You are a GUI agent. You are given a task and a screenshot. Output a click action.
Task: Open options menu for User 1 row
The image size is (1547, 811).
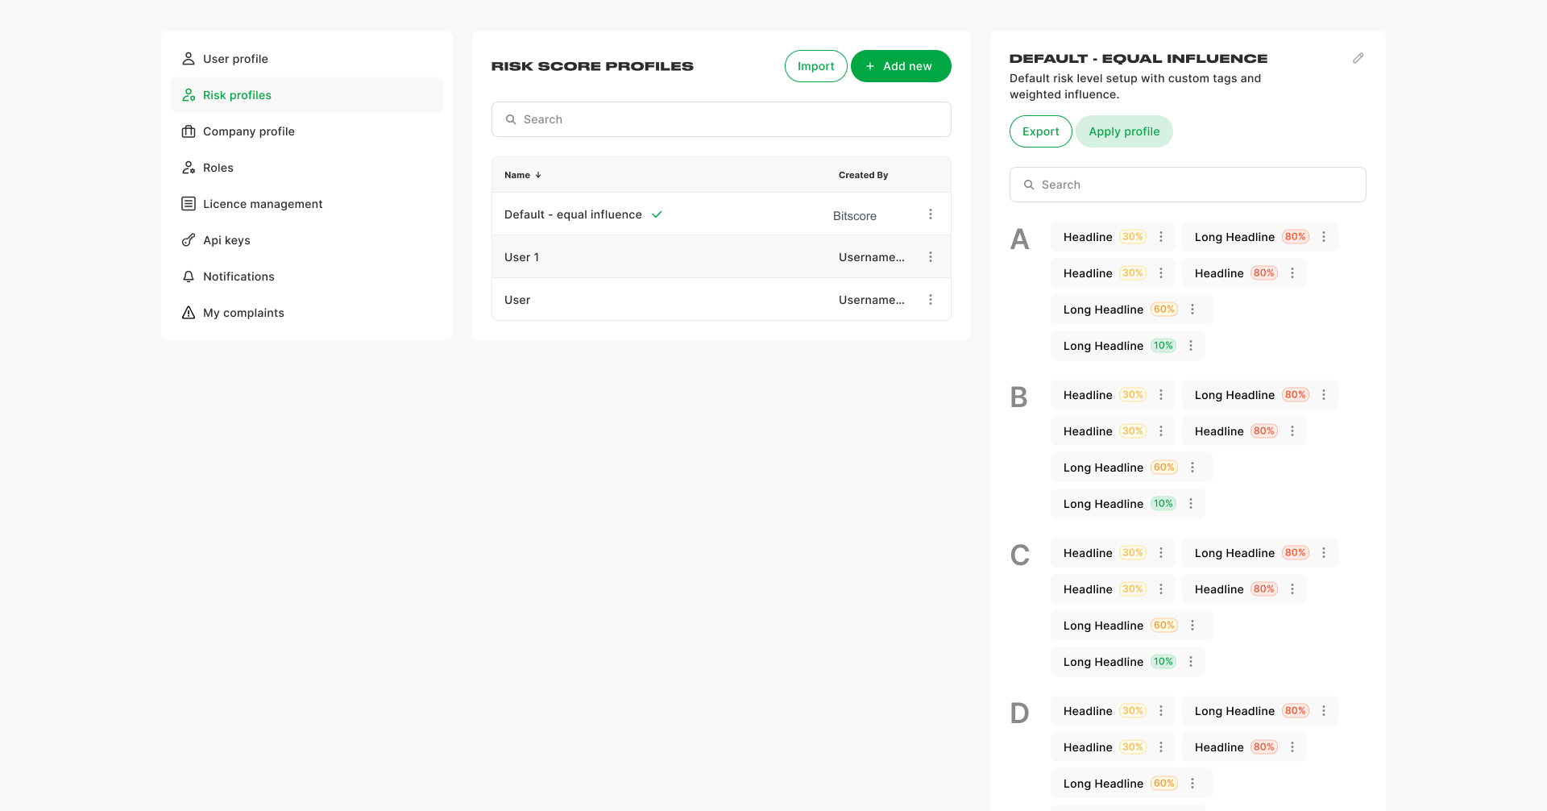click(x=931, y=257)
